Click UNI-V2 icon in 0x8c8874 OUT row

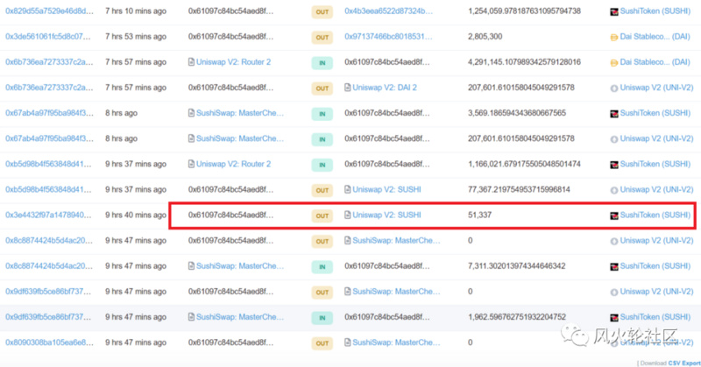tap(614, 242)
